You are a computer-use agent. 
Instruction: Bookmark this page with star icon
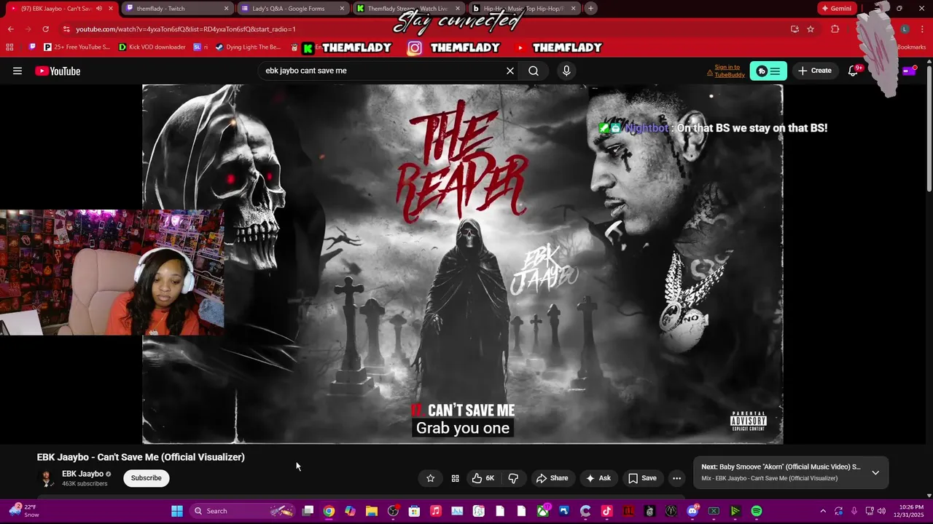click(x=811, y=29)
